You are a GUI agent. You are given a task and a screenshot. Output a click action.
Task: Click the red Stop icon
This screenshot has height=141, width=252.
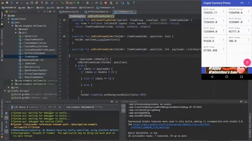(106, 3)
